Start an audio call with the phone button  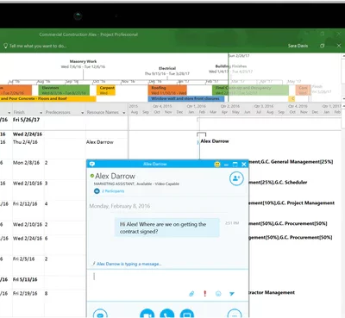pos(167,314)
